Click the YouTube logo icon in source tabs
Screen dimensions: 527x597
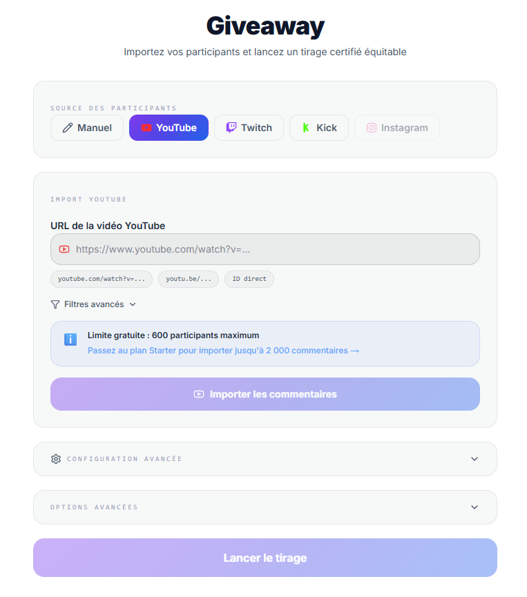coord(146,128)
